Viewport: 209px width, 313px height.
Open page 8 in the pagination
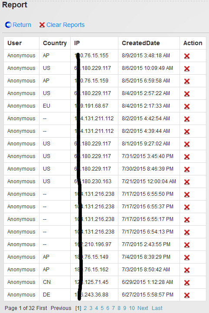coord(119,308)
